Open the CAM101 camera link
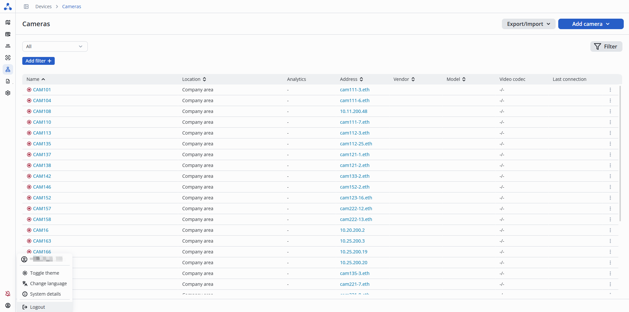Screen dimensions: 629x312 coord(42,90)
